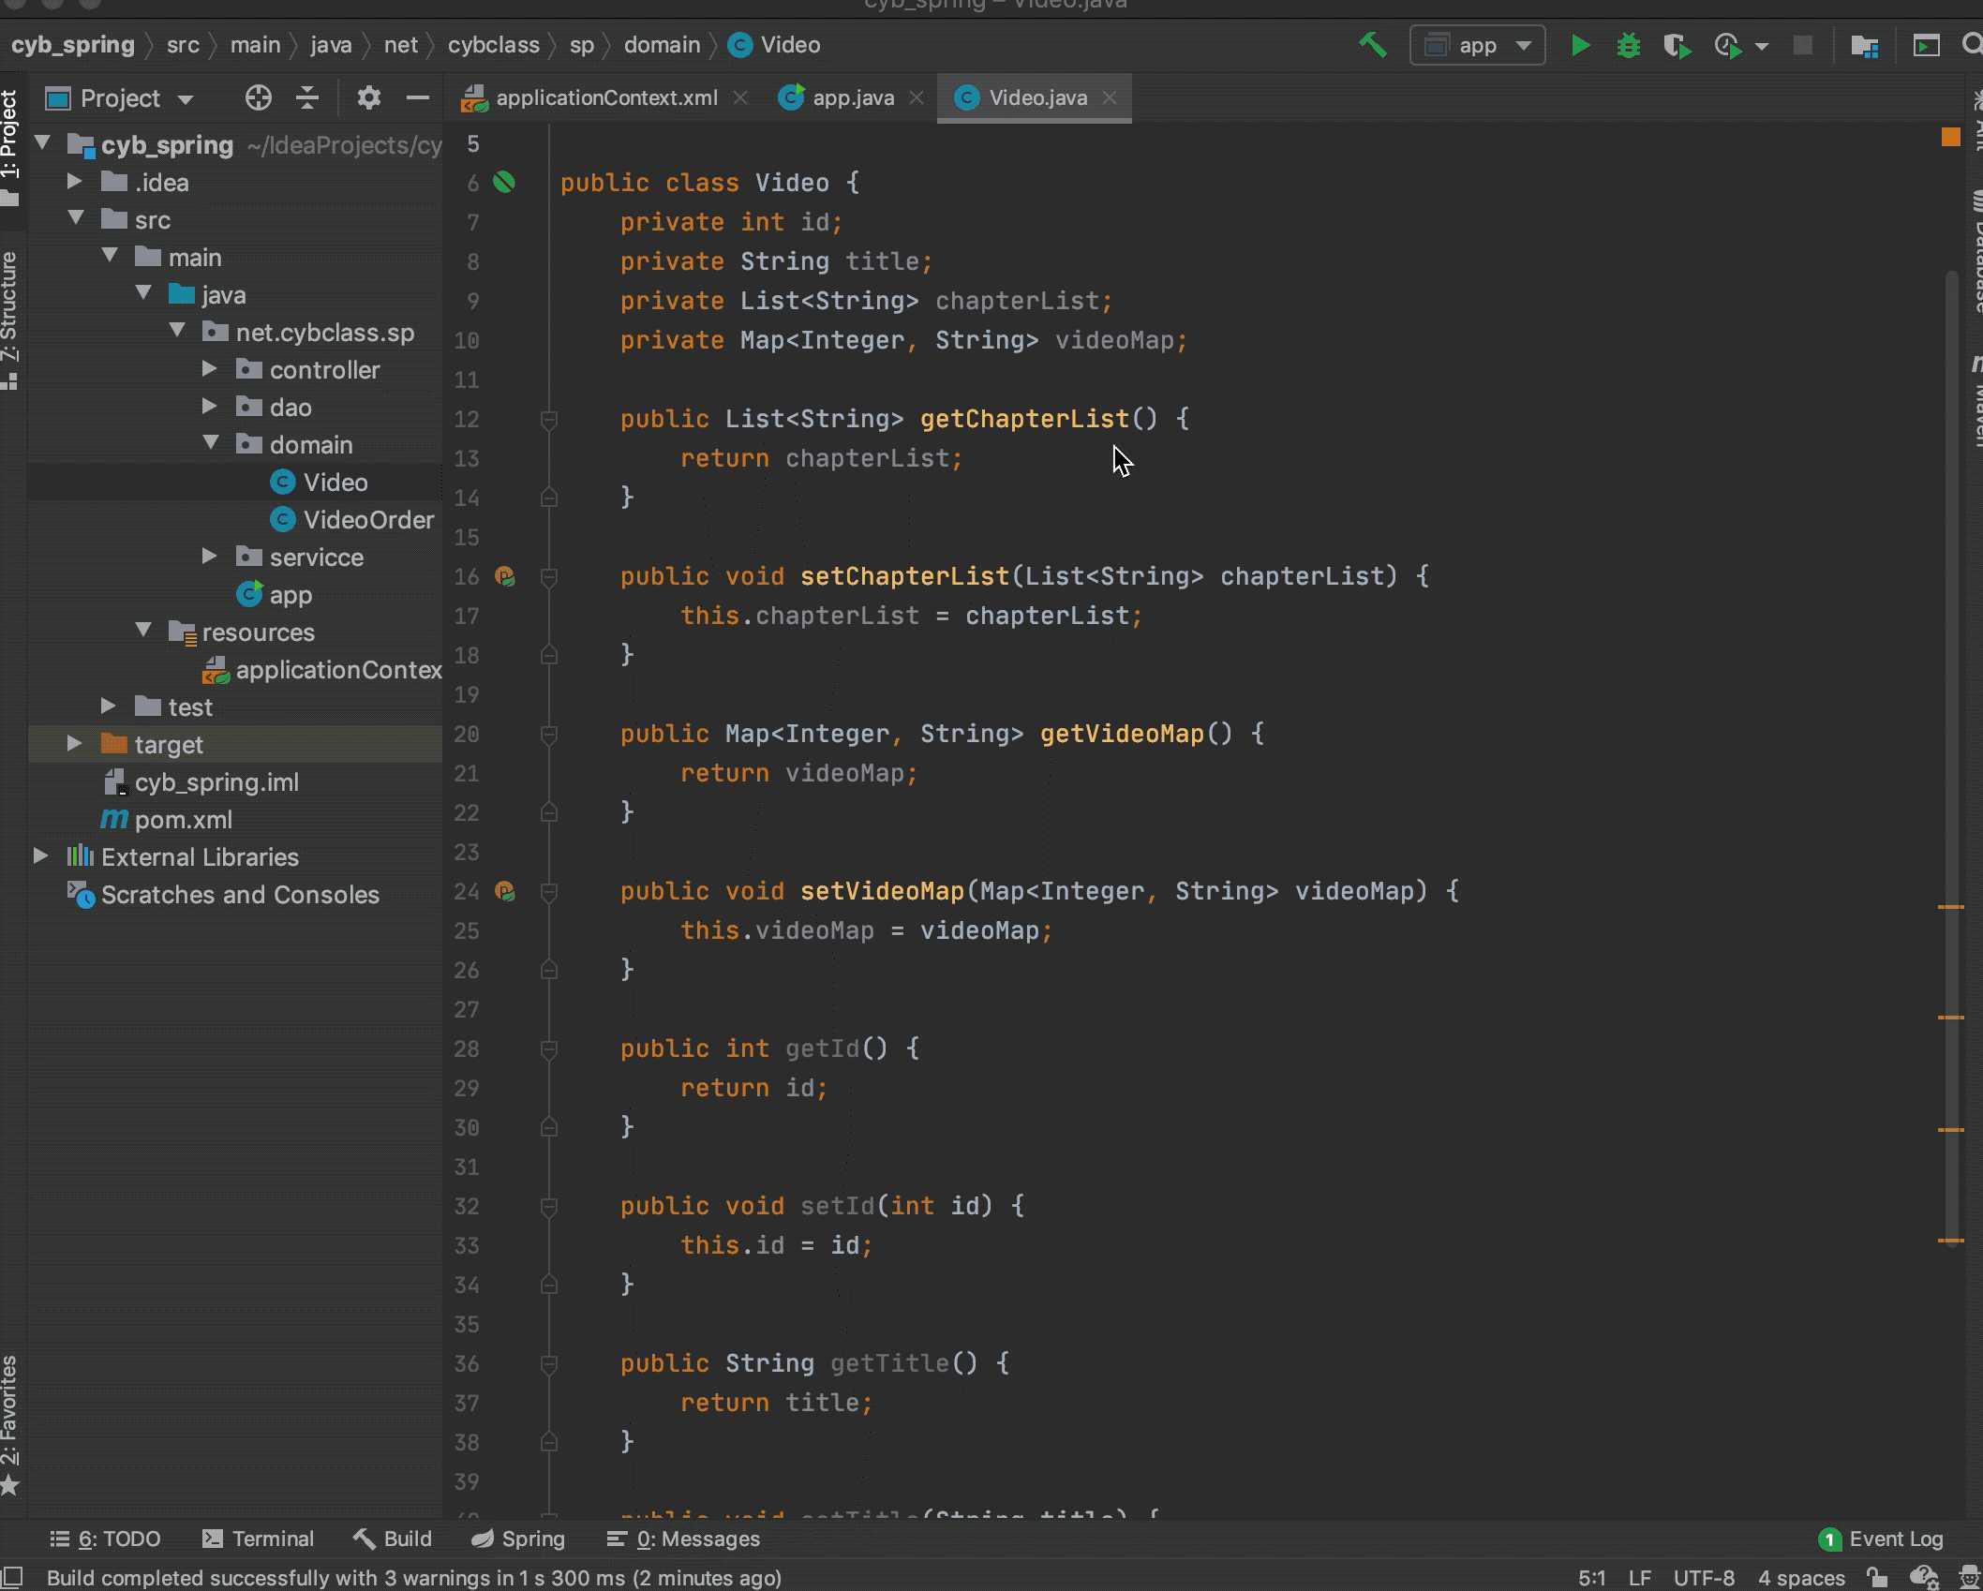Fold getVideoMap method at line 20
The width and height of the screenshot is (1983, 1591).
point(549,735)
